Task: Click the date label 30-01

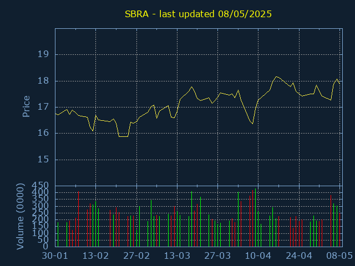Action: pos(55,256)
